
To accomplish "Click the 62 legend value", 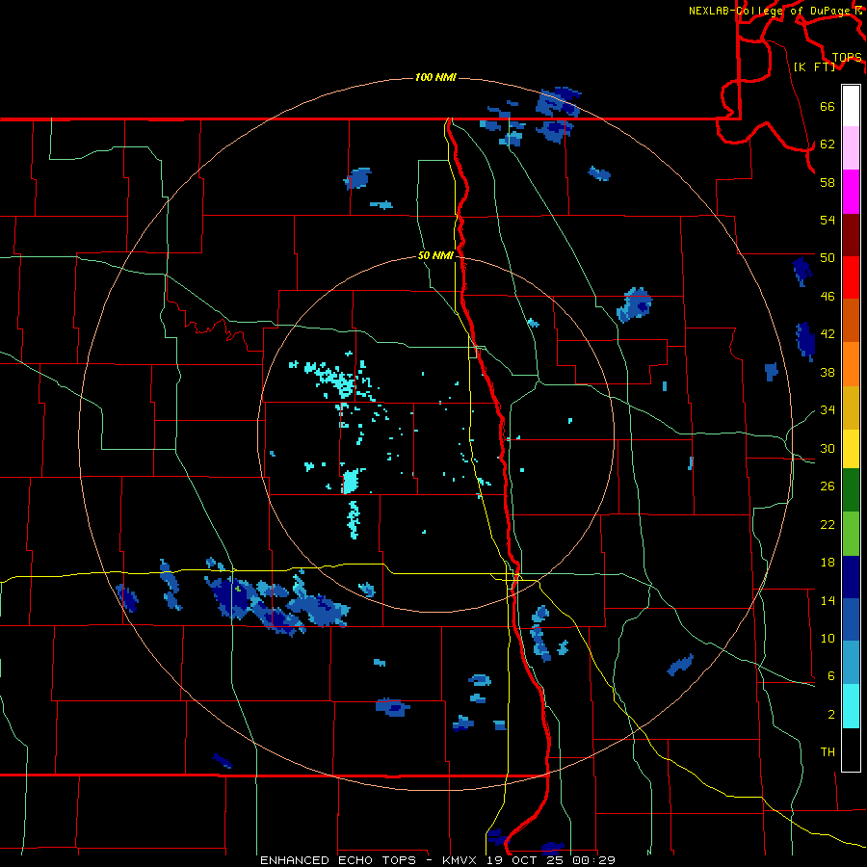I will point(828,144).
